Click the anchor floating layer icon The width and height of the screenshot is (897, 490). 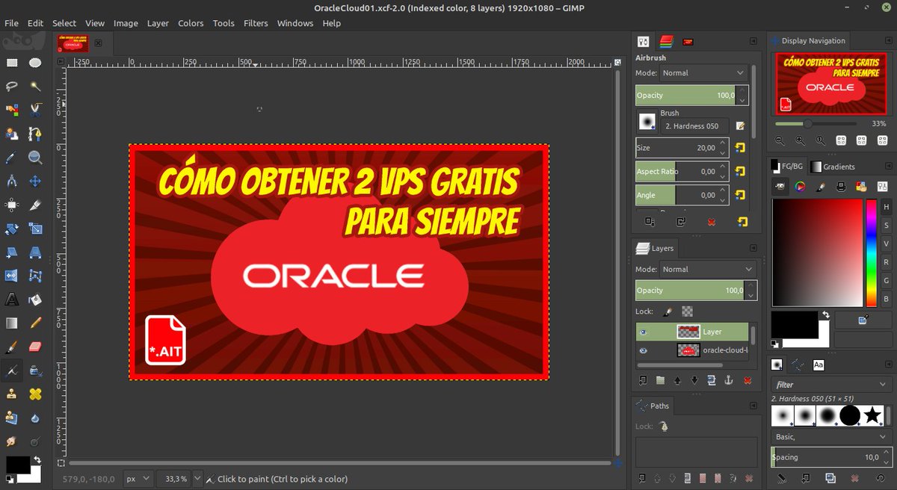click(730, 380)
